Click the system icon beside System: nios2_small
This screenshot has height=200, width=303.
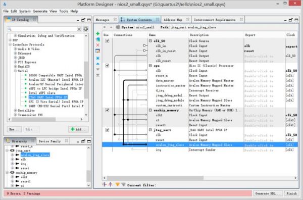coord(118,27)
